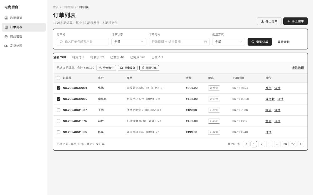Click 导出选中 to export selected orders
Image resolution: width=313 pixels, height=195 pixels.
(x=106, y=68)
